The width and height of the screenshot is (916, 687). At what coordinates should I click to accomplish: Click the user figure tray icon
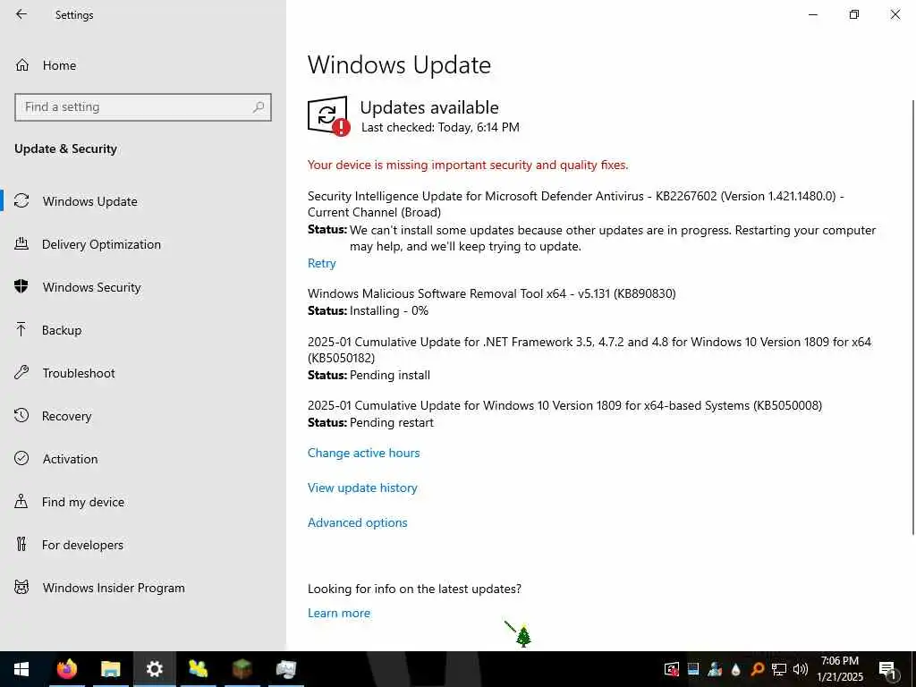point(715,669)
